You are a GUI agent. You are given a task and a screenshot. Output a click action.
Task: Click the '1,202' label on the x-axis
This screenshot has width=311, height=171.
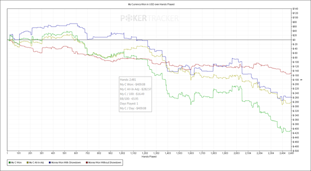pyautogui.click(x=145, y=153)
